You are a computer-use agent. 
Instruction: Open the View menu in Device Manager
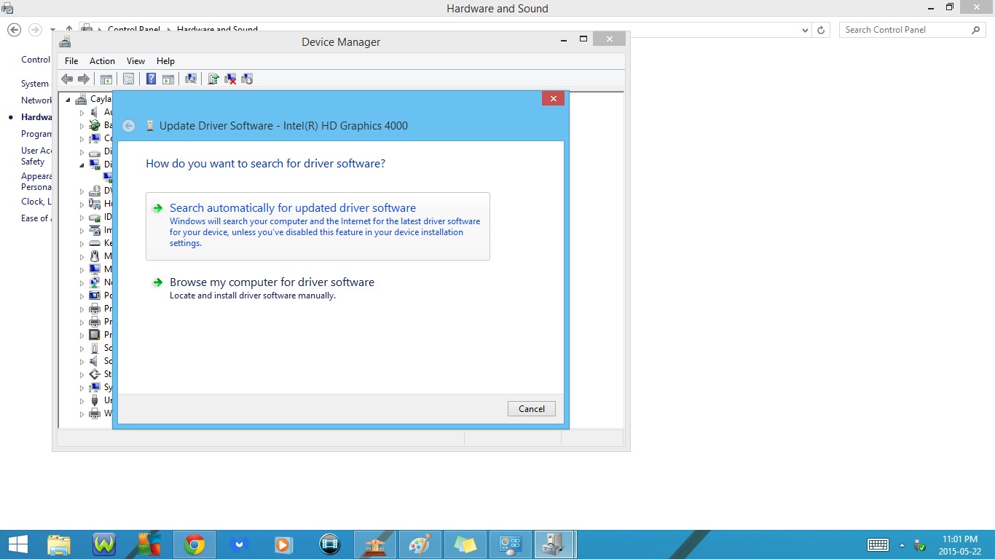click(135, 61)
